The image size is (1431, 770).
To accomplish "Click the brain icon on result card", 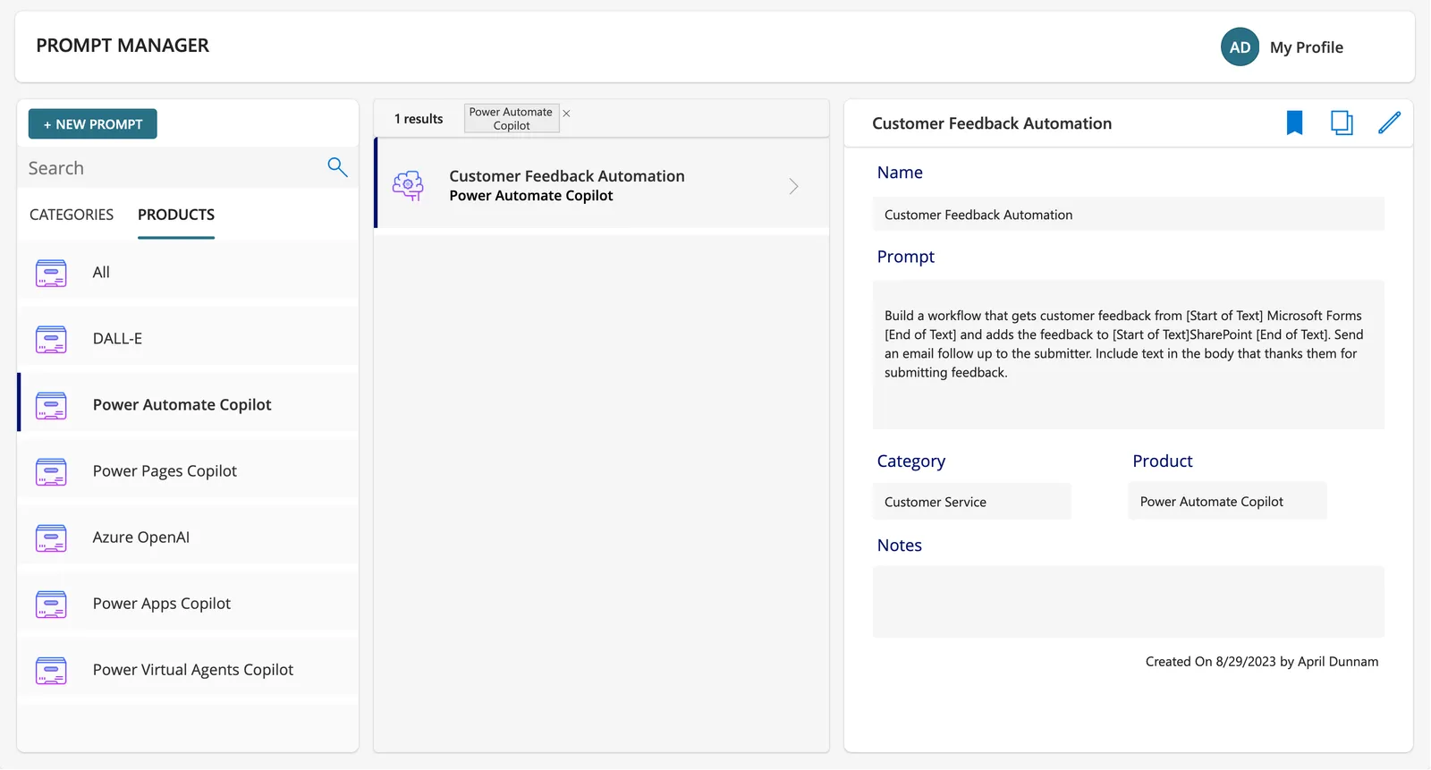I will tap(408, 185).
